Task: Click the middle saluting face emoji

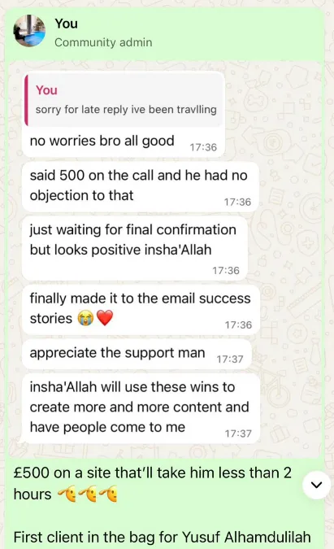Action: (88, 495)
